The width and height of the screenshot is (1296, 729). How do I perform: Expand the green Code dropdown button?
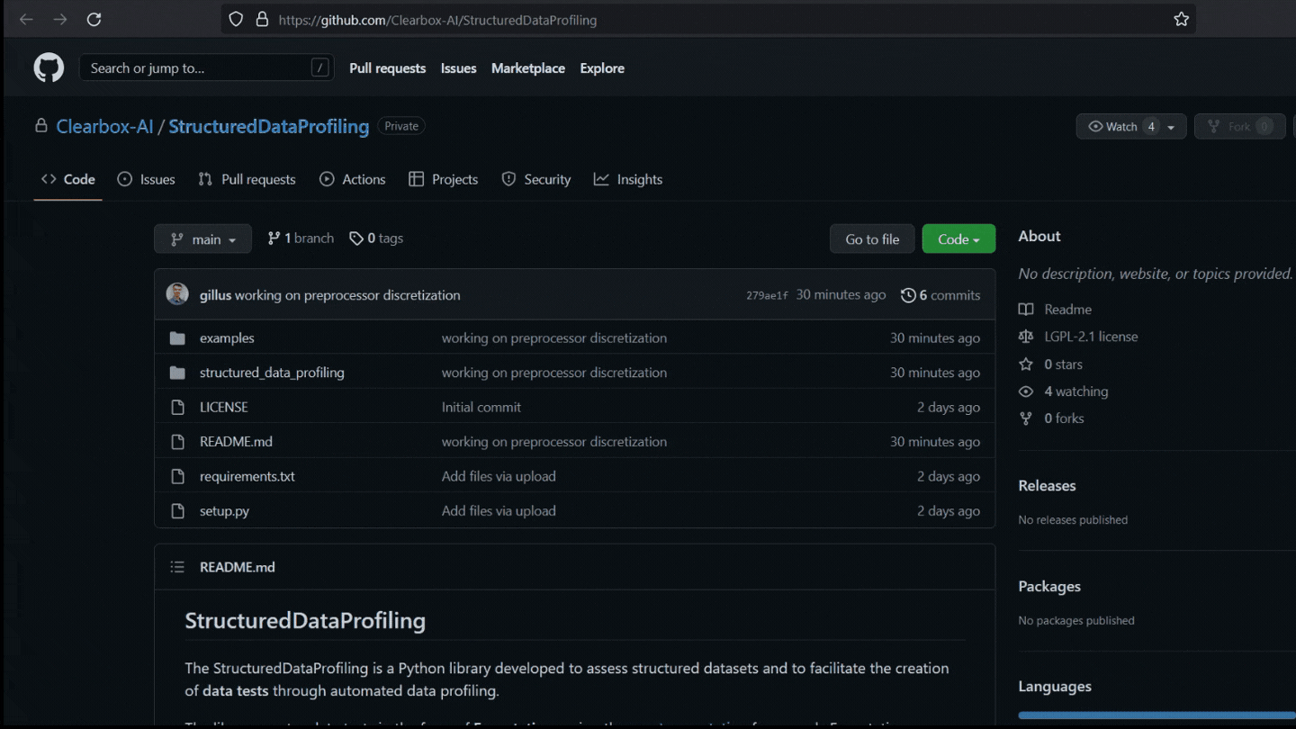click(x=958, y=238)
